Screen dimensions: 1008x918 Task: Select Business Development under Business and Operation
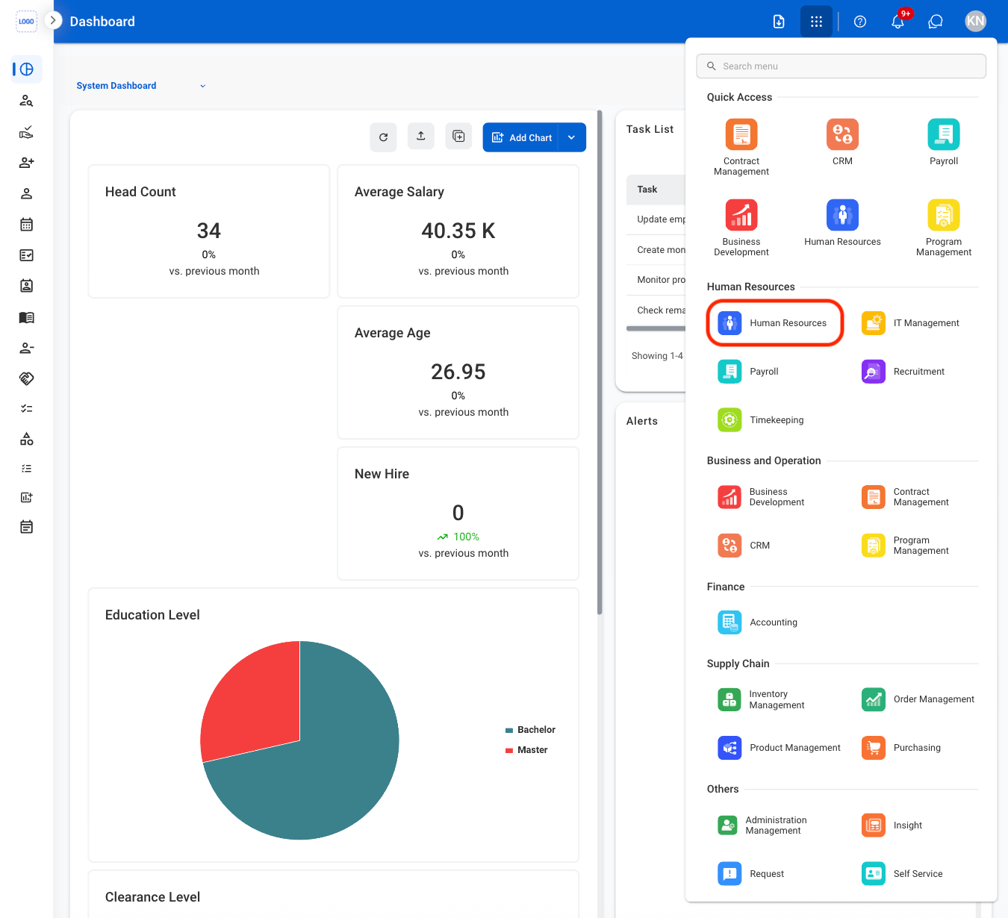pos(762,497)
